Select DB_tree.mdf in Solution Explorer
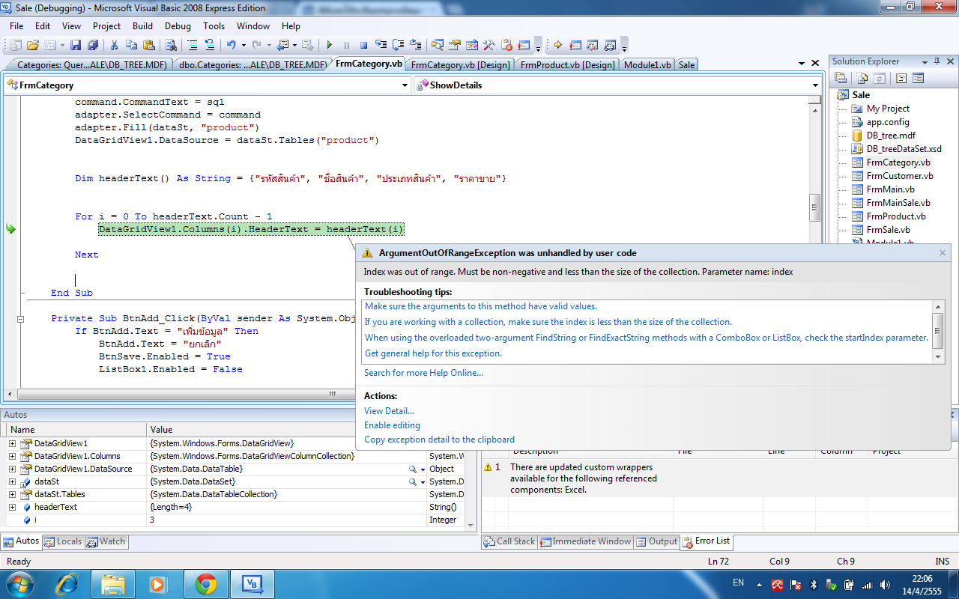The height and width of the screenshot is (599, 959). (x=891, y=136)
